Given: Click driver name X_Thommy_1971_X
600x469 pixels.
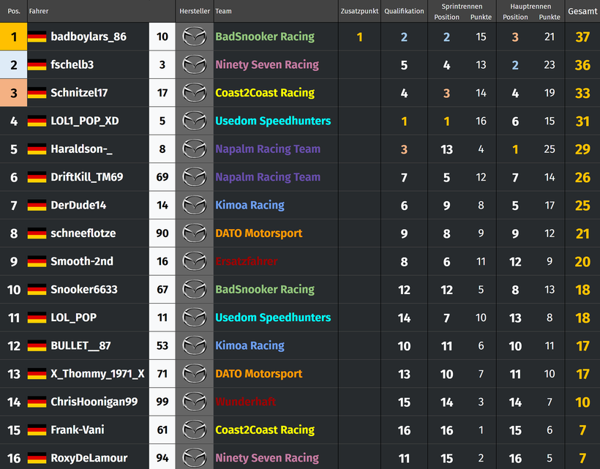Looking at the screenshot, I should tap(97, 374).
